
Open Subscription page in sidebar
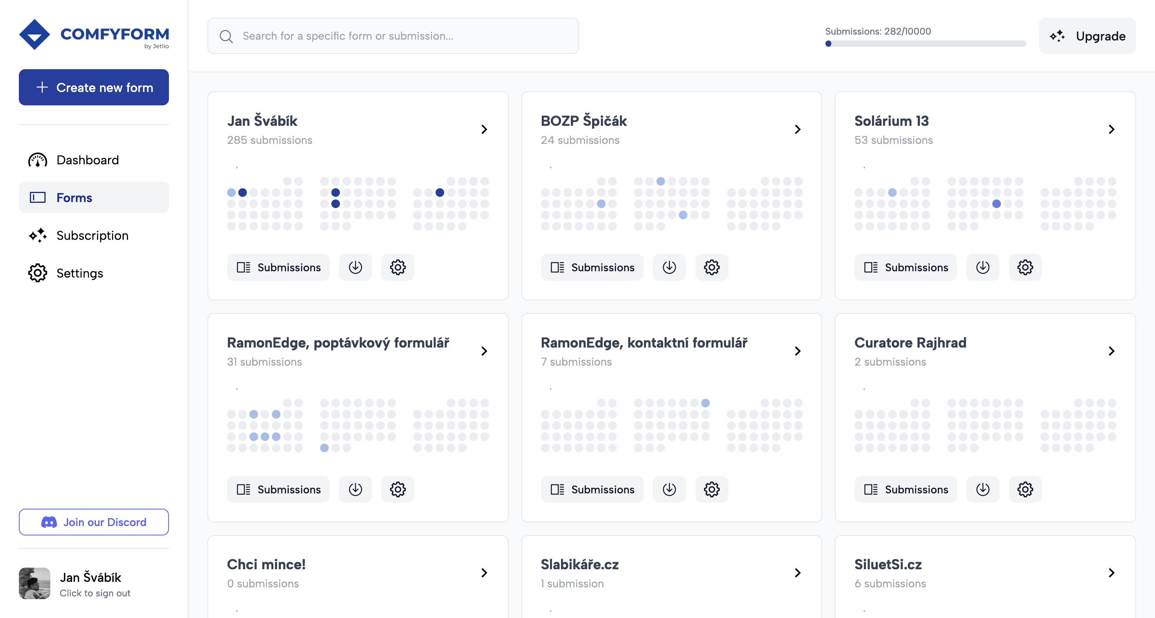point(92,235)
